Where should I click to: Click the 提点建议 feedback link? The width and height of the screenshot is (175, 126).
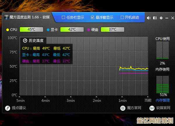[19, 108]
